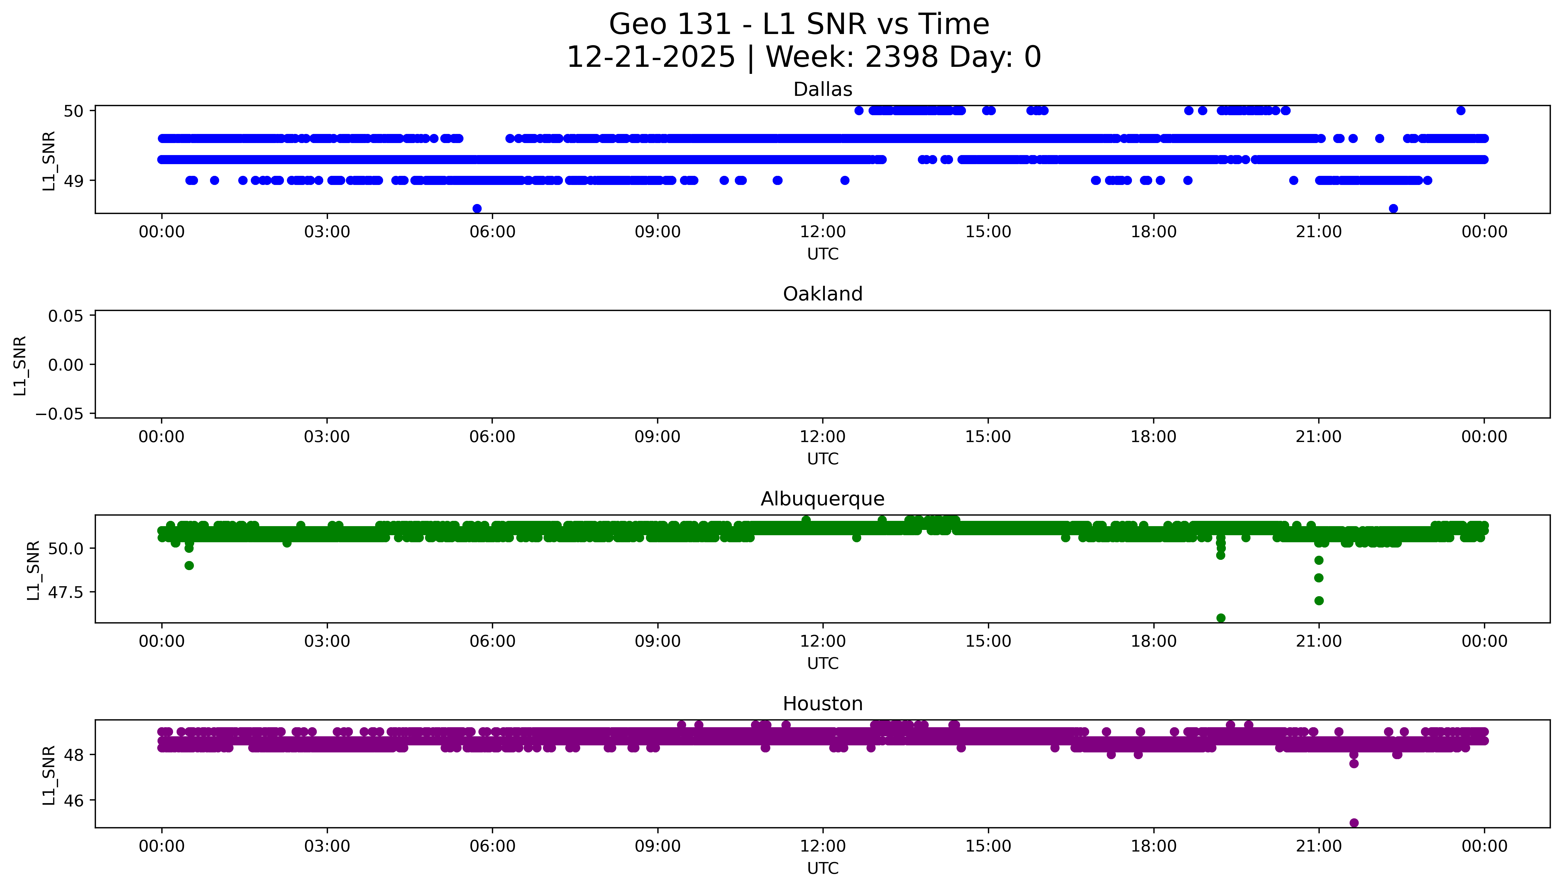
Task: Click the Oakland subplot title
Action: (822, 294)
